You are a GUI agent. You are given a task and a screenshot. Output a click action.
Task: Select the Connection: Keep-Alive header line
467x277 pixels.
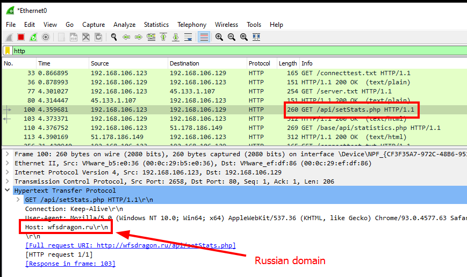tap(74, 209)
